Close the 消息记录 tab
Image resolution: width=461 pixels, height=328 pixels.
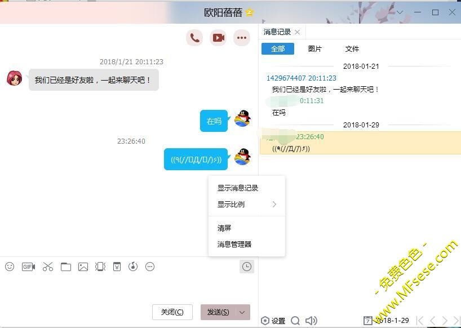coord(297,32)
